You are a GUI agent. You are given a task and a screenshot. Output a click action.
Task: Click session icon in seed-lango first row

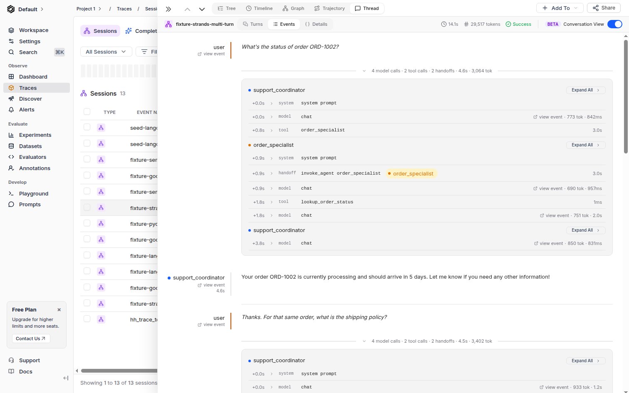click(101, 128)
